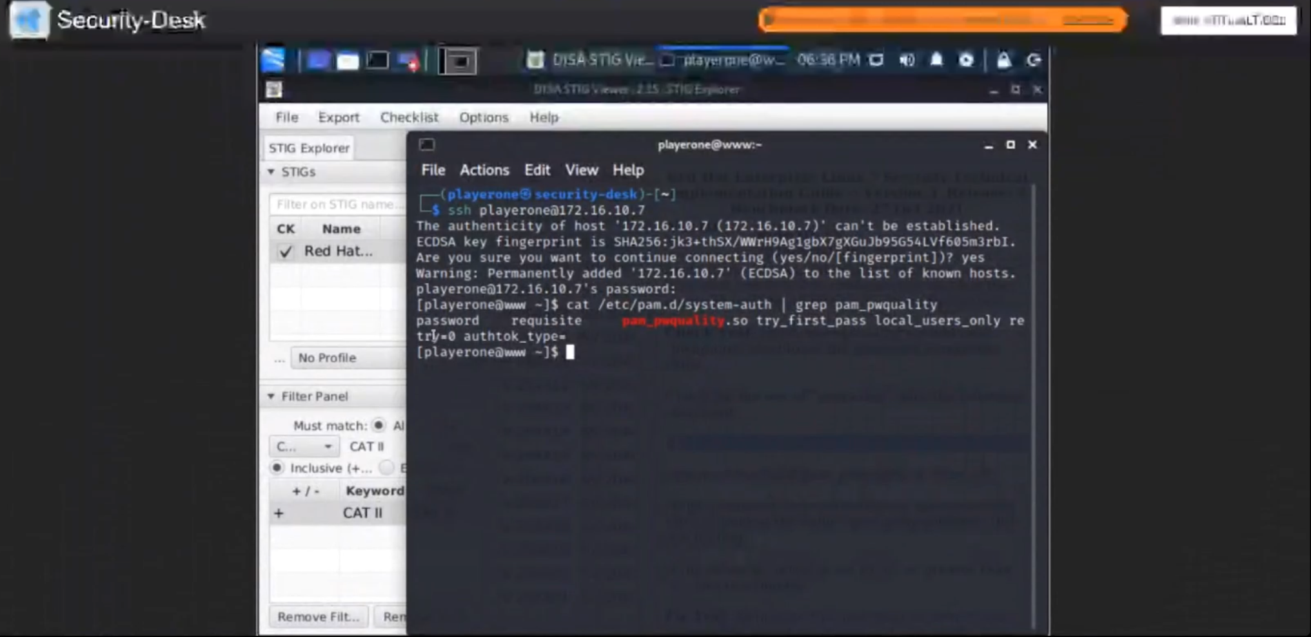Open File menu in the terminal
This screenshot has width=1311, height=637.
tap(433, 170)
